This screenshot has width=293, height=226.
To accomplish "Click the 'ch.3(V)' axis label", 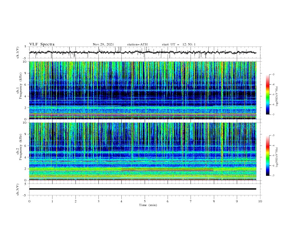I will 17,189.
